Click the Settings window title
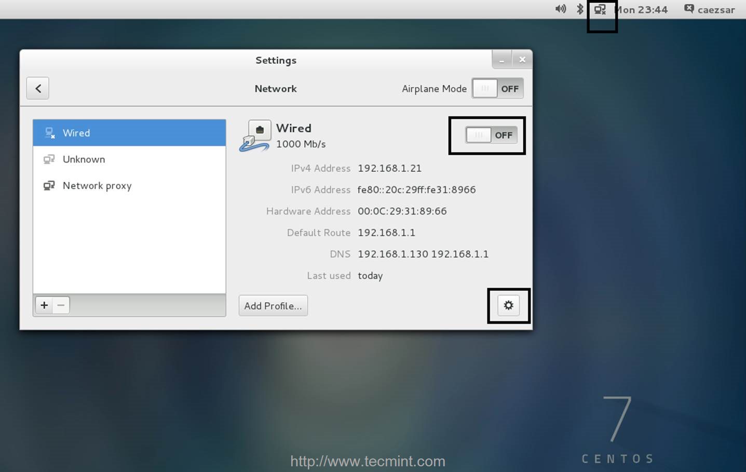This screenshot has width=746, height=472. pos(276,60)
